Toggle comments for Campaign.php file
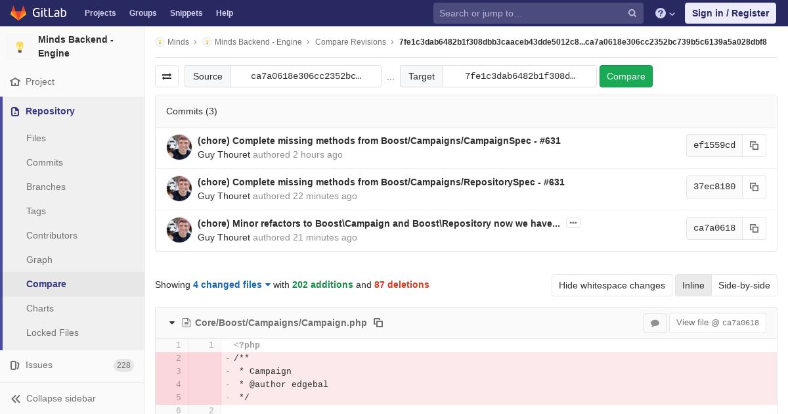Screen dimensions: 788x414 pos(655,323)
